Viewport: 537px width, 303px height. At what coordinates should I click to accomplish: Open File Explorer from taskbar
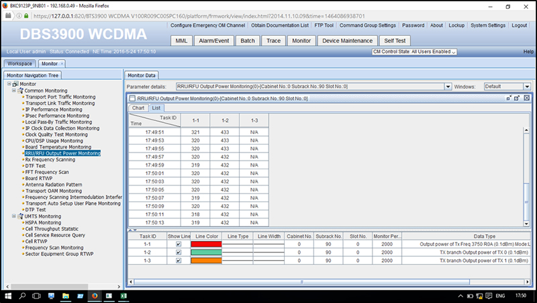pos(65,296)
